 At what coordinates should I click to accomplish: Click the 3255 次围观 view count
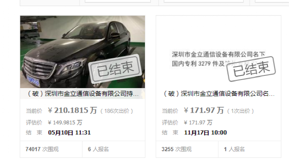(x=177, y=149)
